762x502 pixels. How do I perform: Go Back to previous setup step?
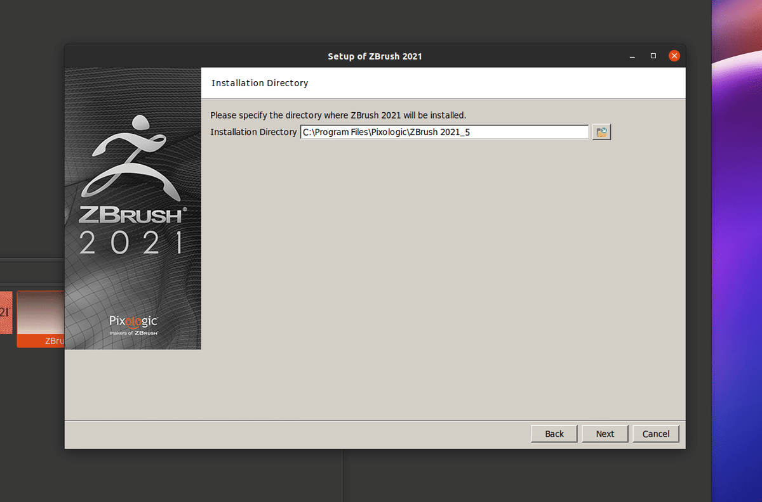[x=554, y=434]
